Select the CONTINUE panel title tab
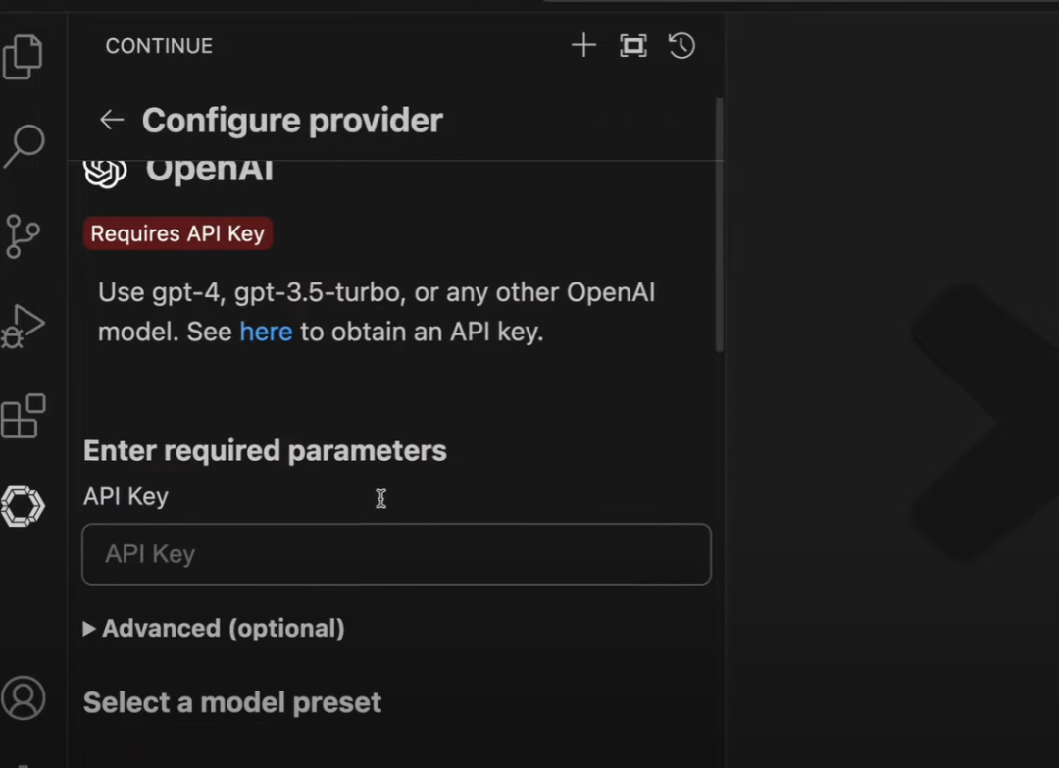 [159, 45]
